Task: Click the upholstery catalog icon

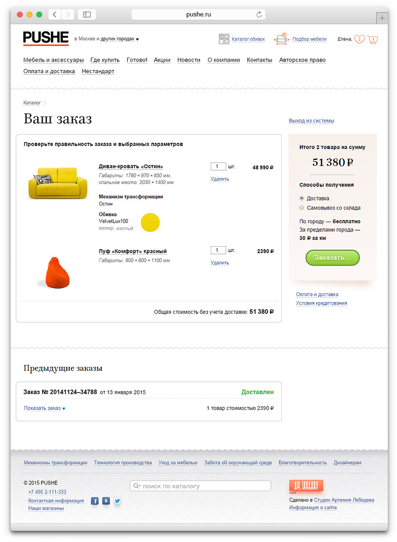Action: tap(224, 39)
